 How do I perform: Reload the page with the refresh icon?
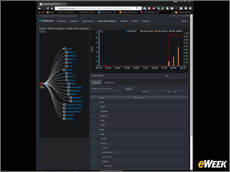coord(48,9)
